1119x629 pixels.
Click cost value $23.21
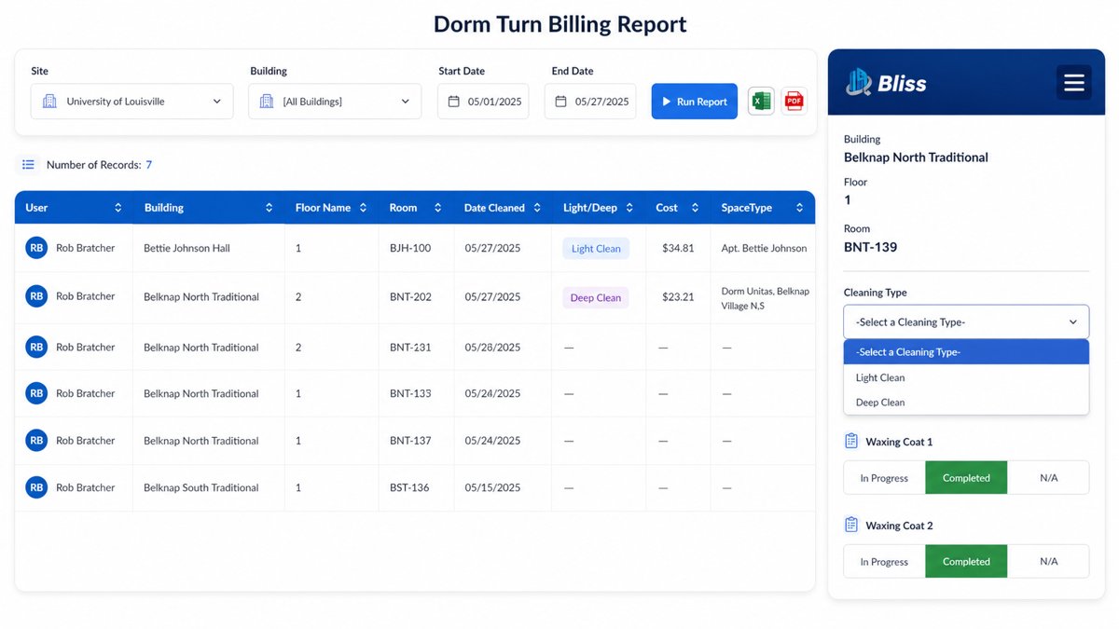678,297
